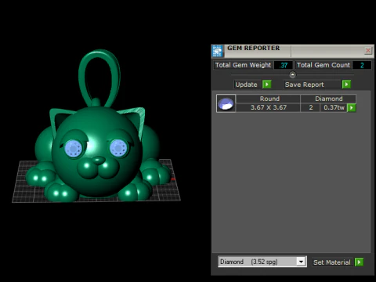Viewport: 376px width, 282px height.
Task: Click the 0.37tw weight cell
Action: 334,107
